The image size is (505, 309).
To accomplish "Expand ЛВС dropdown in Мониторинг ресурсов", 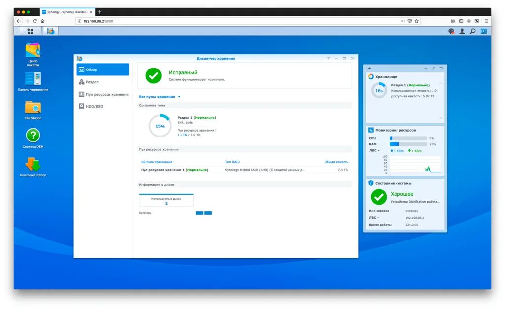I will point(374,150).
